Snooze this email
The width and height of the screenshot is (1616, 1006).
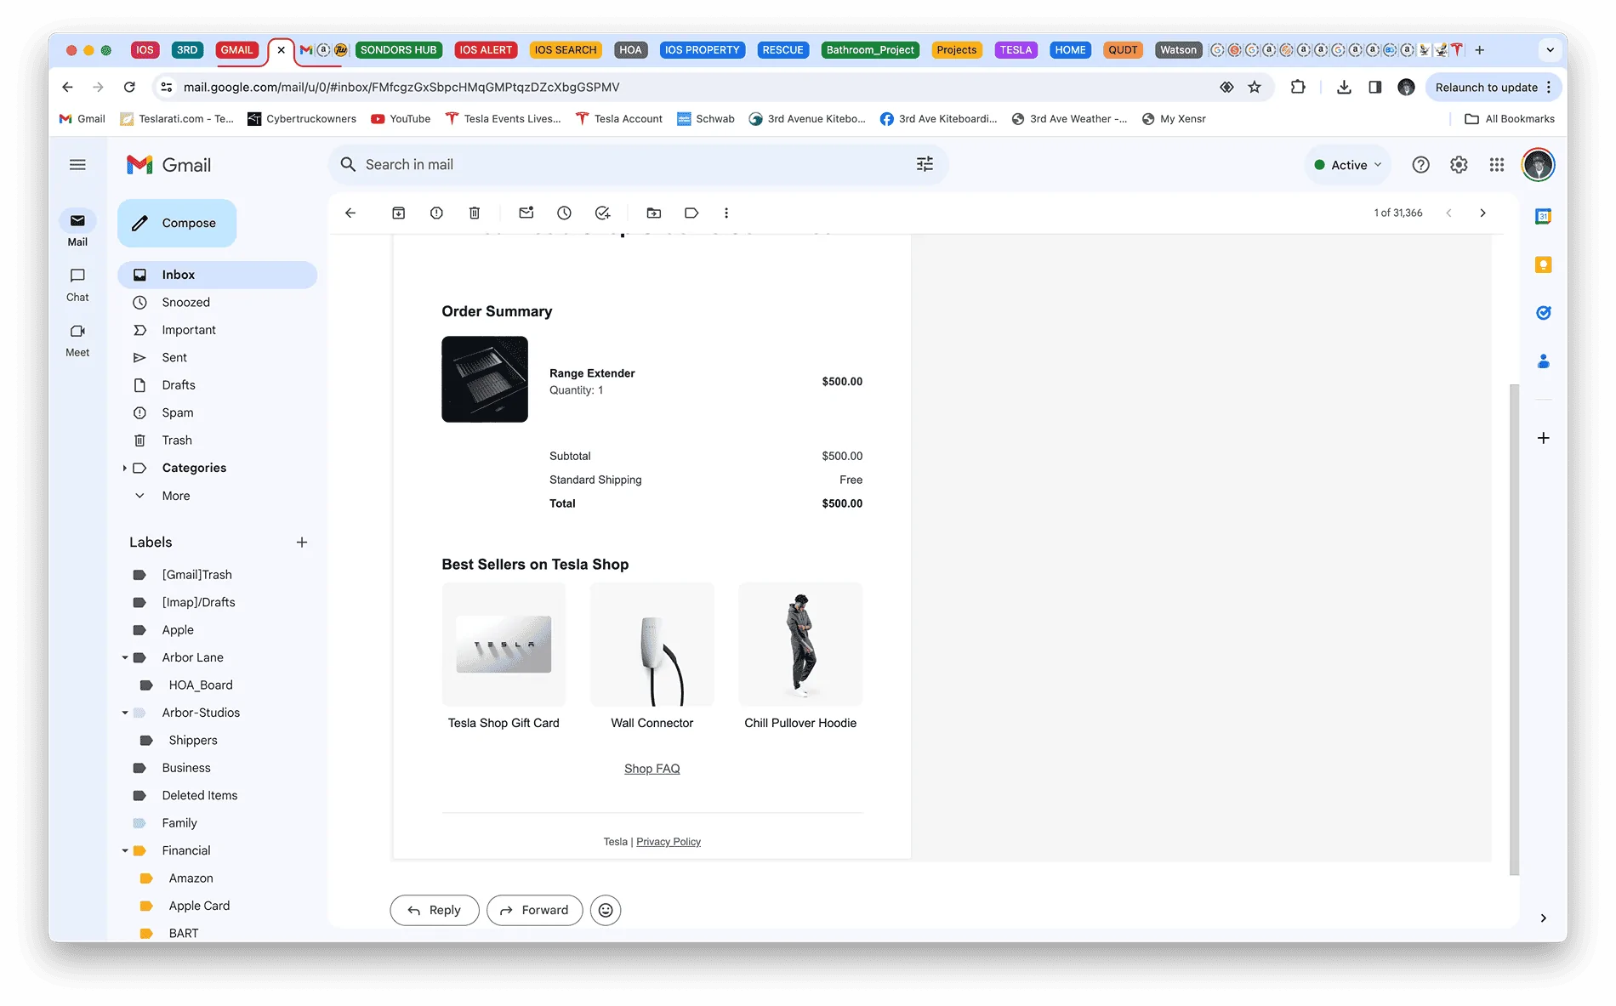[x=564, y=213]
